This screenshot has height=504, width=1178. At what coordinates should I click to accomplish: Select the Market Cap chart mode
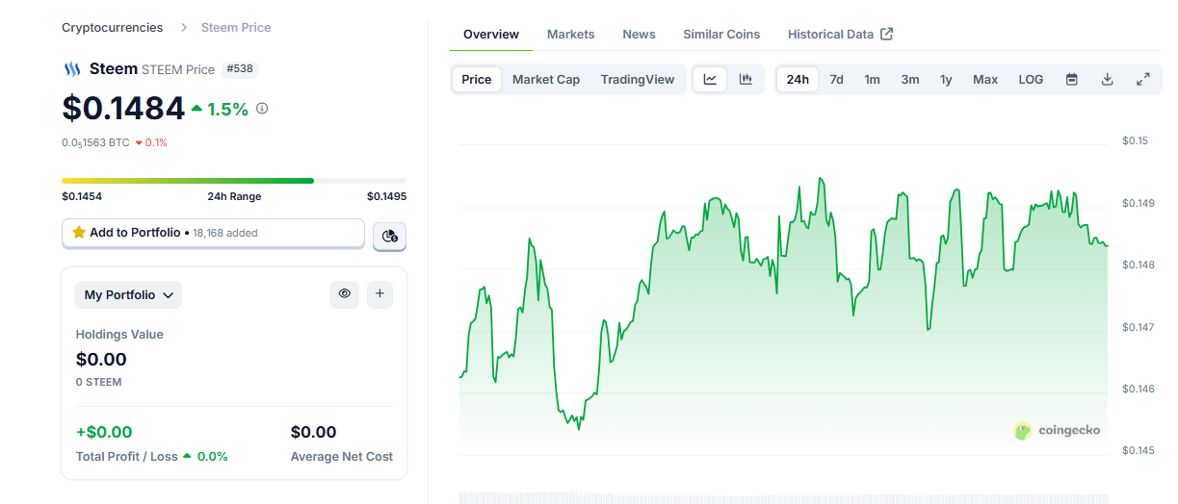[546, 80]
